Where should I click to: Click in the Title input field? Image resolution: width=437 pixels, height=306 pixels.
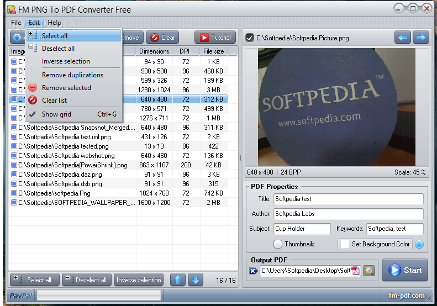coord(349,199)
